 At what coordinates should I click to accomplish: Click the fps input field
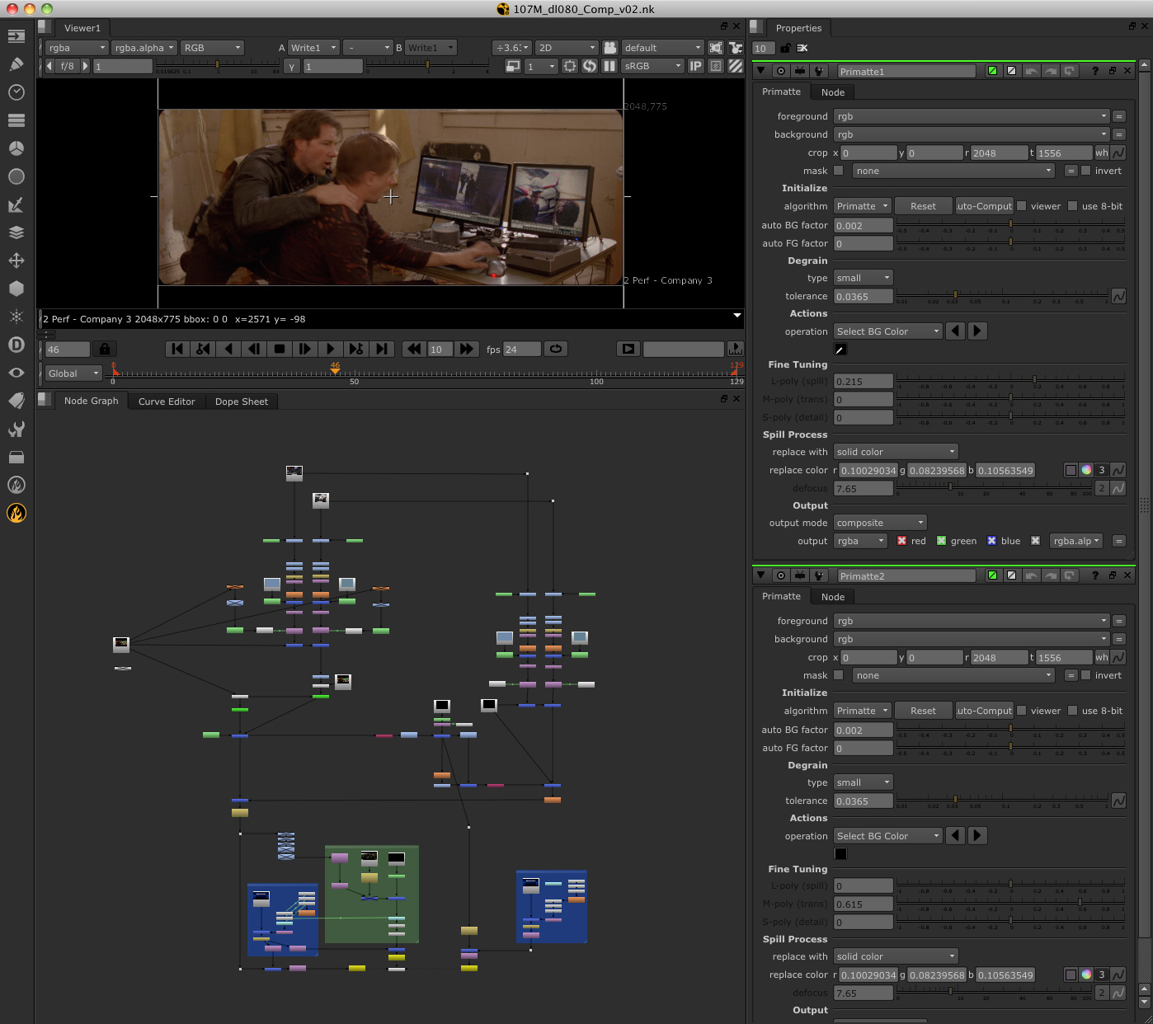point(522,349)
